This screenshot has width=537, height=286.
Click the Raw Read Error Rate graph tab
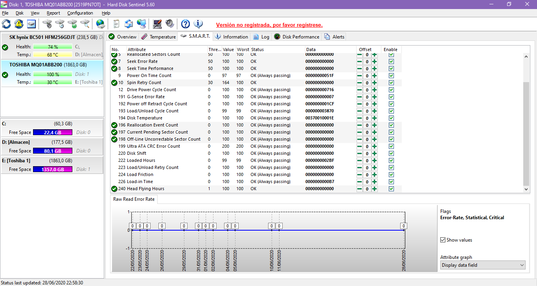pyautogui.click(x=134, y=199)
